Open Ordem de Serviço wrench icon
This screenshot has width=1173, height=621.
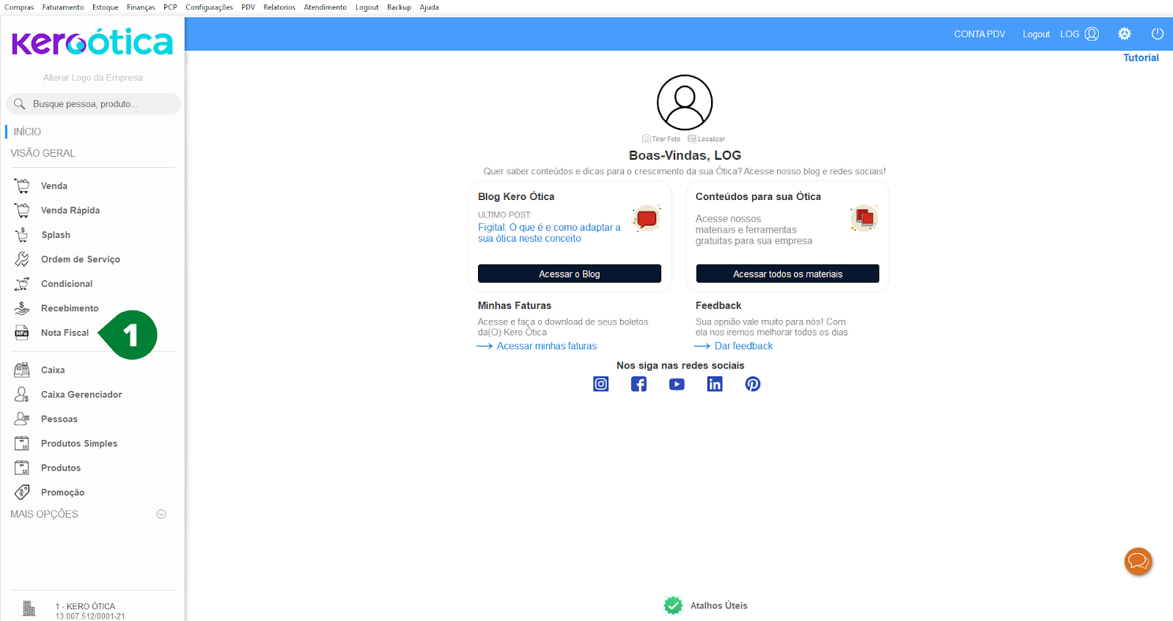point(22,259)
